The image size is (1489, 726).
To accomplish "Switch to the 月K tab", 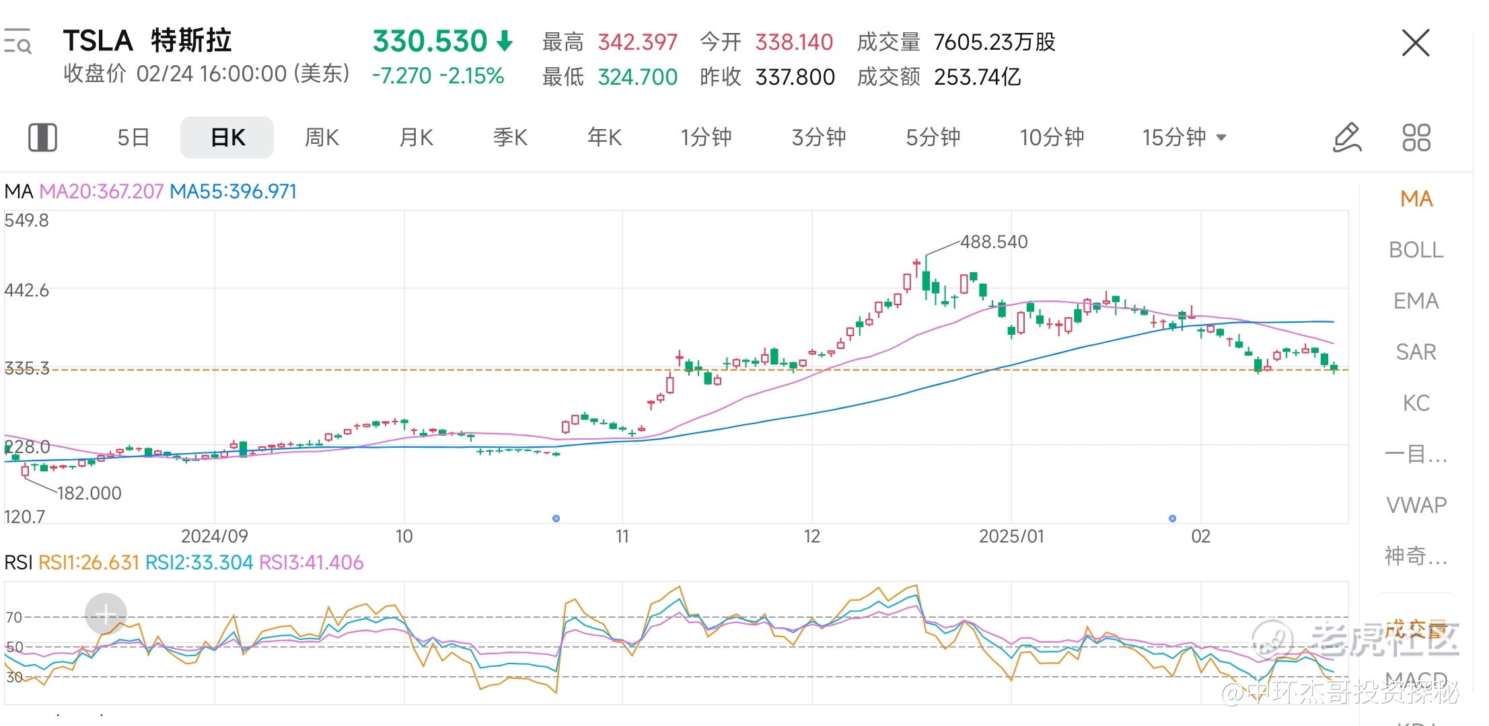I will pyautogui.click(x=416, y=138).
